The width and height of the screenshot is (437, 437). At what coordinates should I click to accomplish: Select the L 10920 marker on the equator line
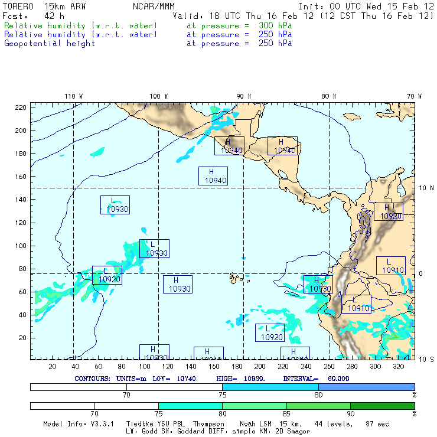[107, 275]
